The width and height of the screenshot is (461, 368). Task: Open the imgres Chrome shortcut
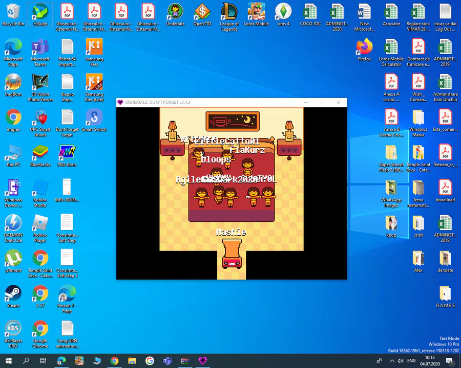coord(13,120)
